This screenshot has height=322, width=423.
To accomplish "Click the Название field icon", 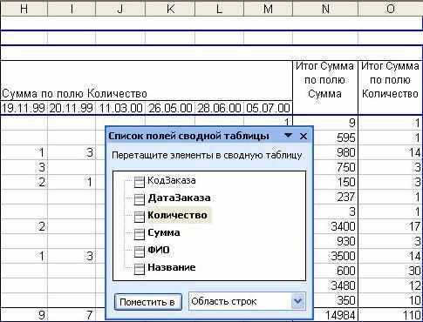I will coord(140,269).
